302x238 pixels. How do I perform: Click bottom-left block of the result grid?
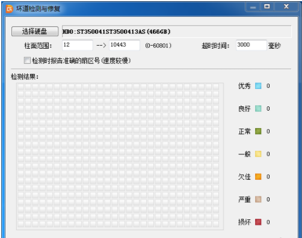pyautogui.click(x=20, y=224)
